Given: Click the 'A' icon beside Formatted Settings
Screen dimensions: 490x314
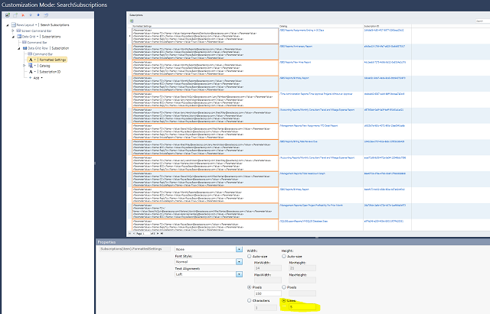Looking at the screenshot, I should [31, 60].
